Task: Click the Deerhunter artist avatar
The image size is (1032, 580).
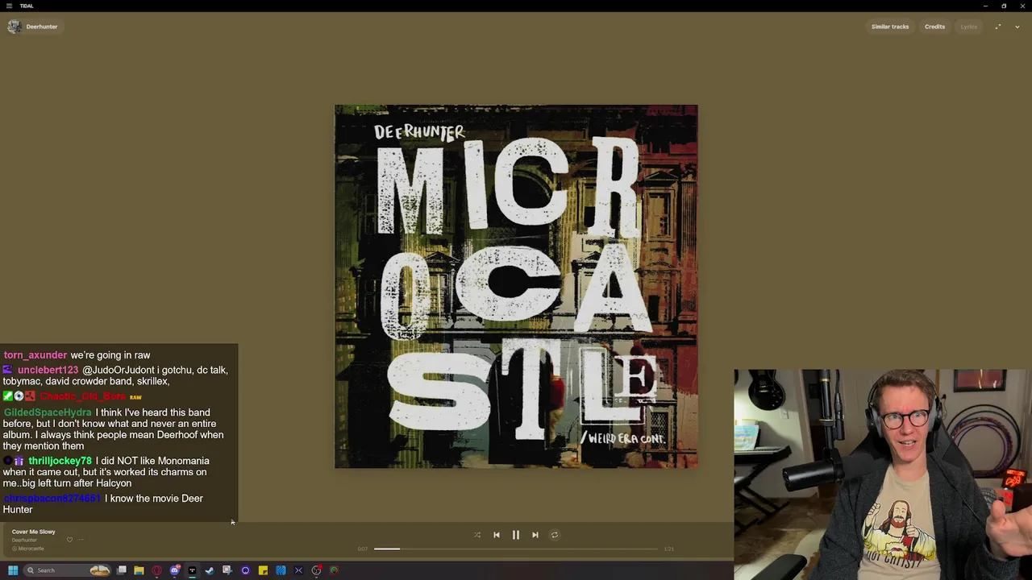Action: 15,27
